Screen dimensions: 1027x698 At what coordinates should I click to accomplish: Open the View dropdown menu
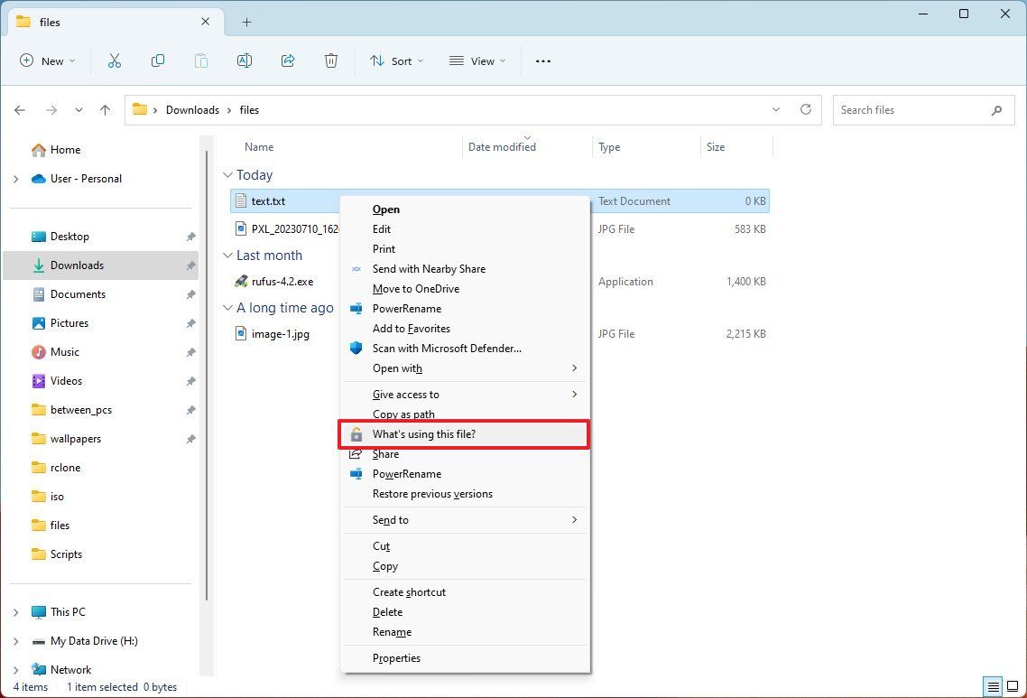point(477,60)
